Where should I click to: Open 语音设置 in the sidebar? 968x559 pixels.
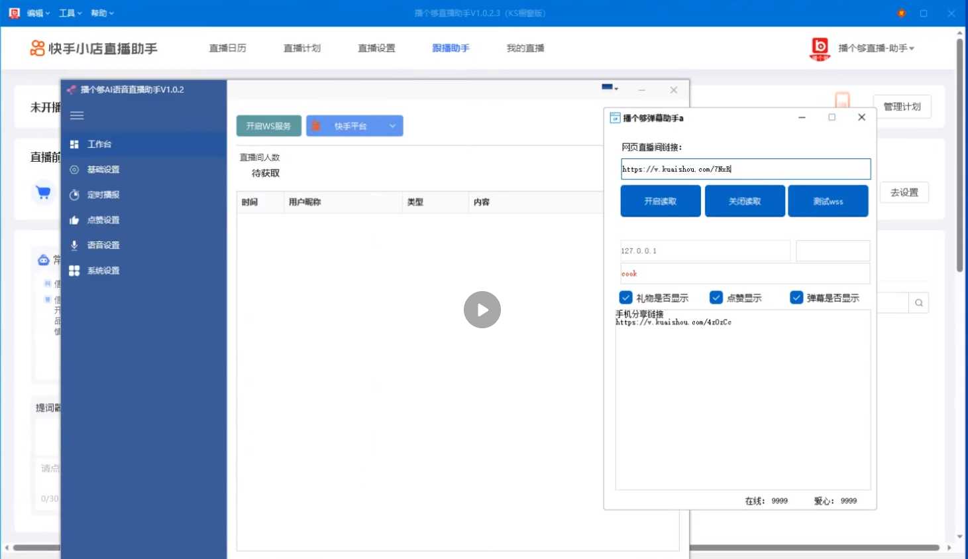pos(144,245)
